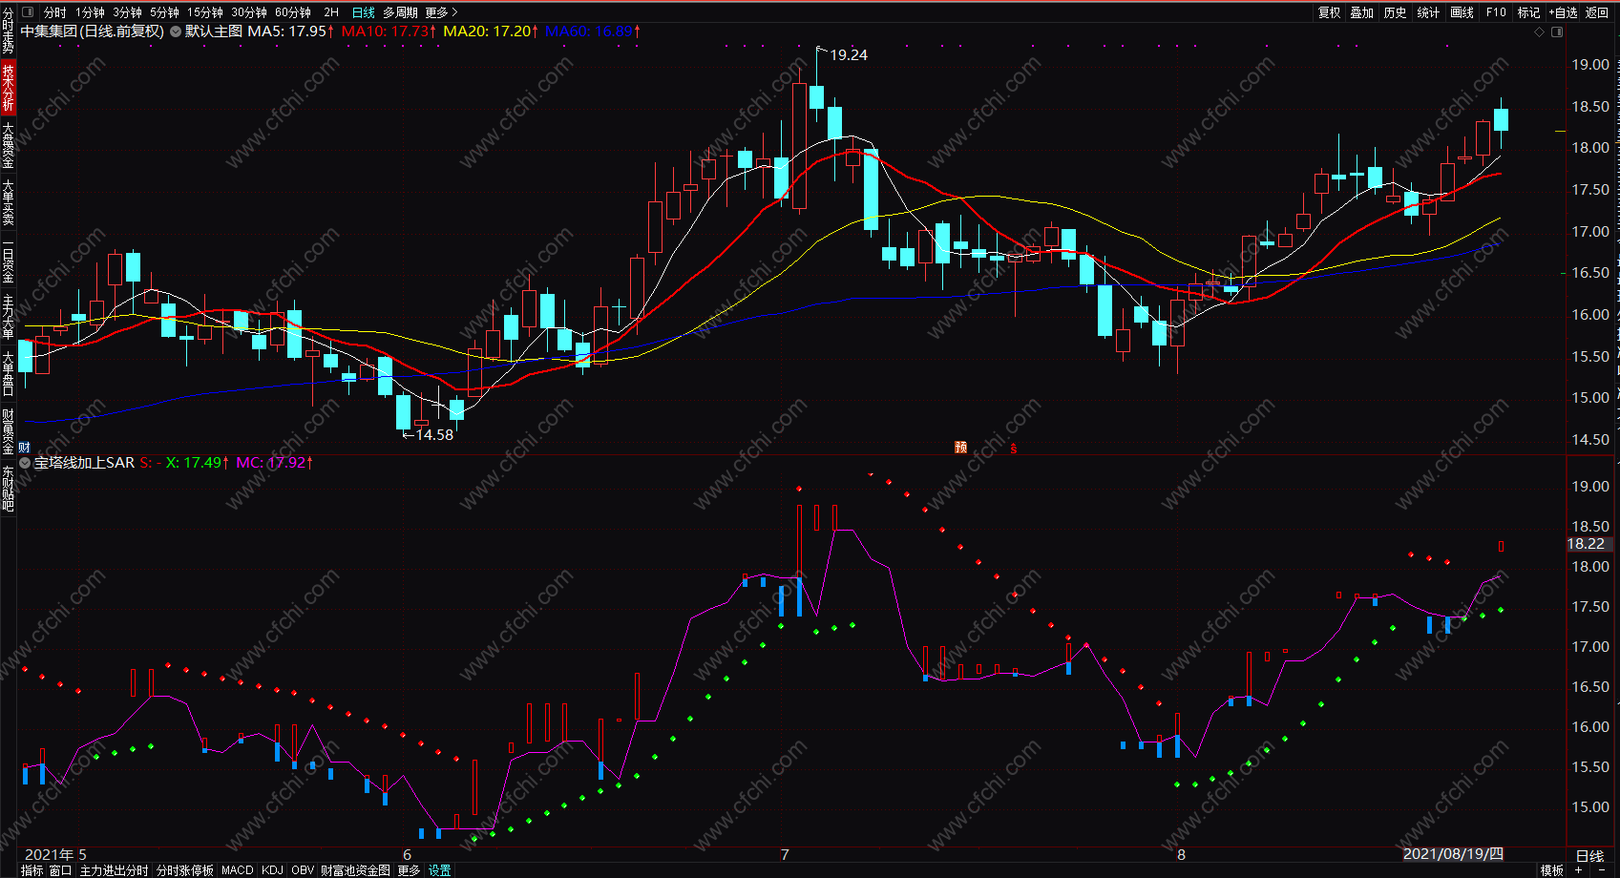Open 多周期 multi-period view
This screenshot has height=878, width=1620.
tap(401, 12)
